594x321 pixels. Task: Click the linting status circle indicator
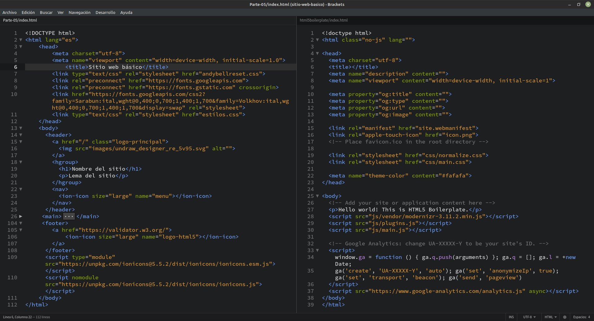(x=565, y=317)
